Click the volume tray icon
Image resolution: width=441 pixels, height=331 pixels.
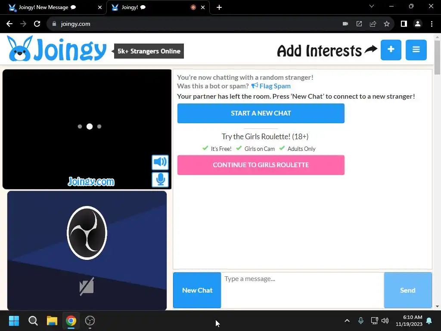click(x=385, y=321)
